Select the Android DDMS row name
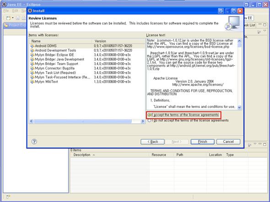This screenshot has height=202, width=270. click(x=46, y=46)
